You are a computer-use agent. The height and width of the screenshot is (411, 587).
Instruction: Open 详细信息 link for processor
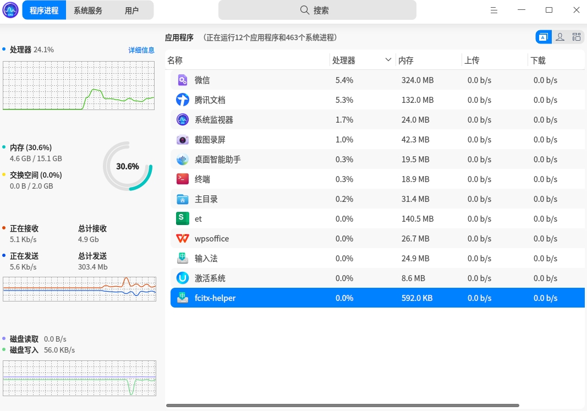(x=141, y=50)
